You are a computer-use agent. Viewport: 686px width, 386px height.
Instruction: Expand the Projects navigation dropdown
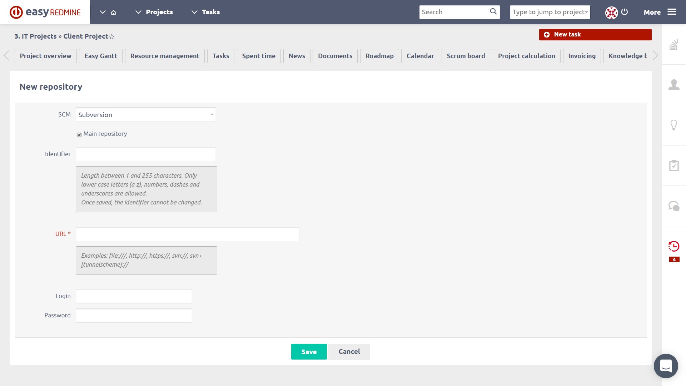139,12
